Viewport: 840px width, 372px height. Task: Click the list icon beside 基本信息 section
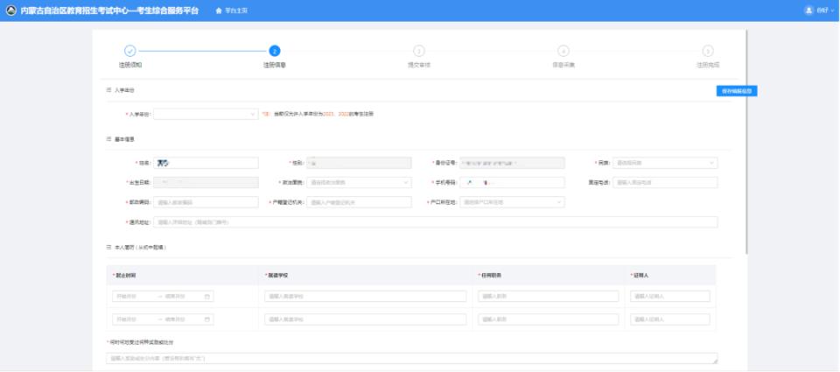108,139
